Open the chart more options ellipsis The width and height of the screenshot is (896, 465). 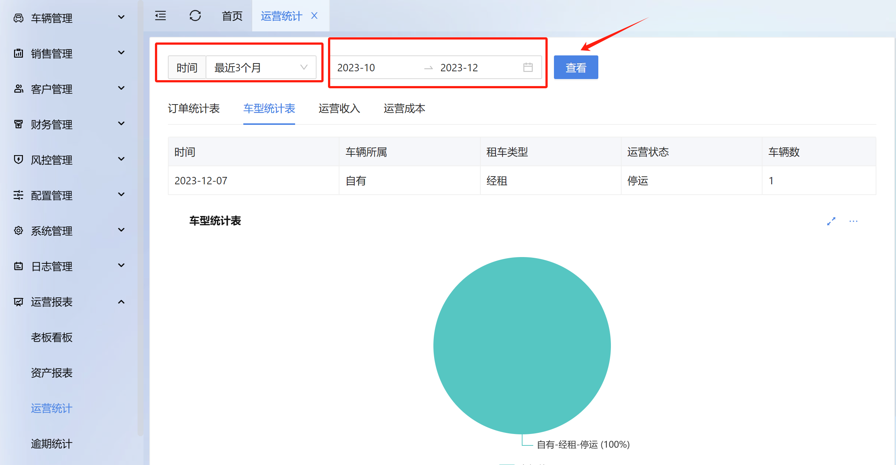coord(853,221)
